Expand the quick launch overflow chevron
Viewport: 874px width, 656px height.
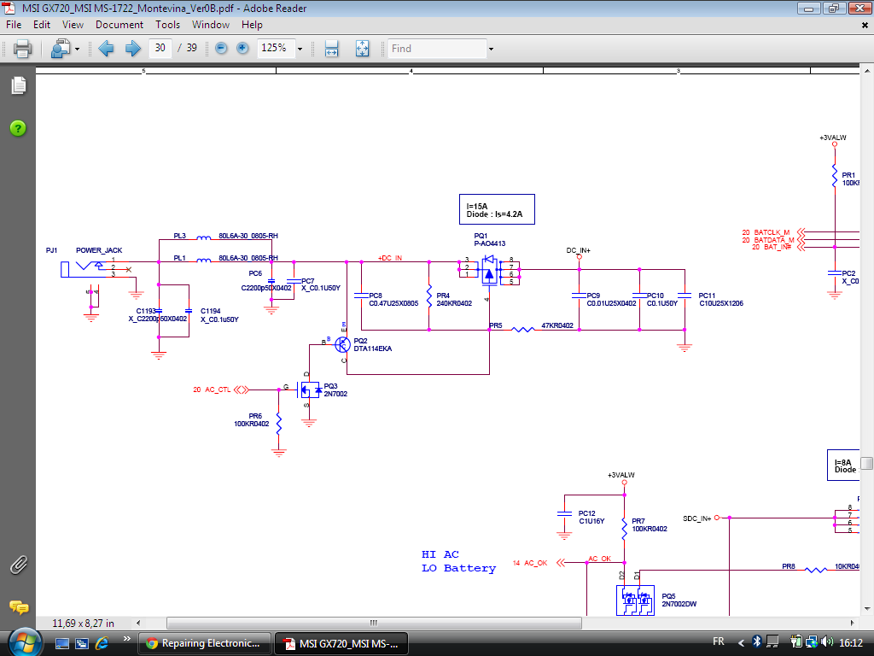127,639
